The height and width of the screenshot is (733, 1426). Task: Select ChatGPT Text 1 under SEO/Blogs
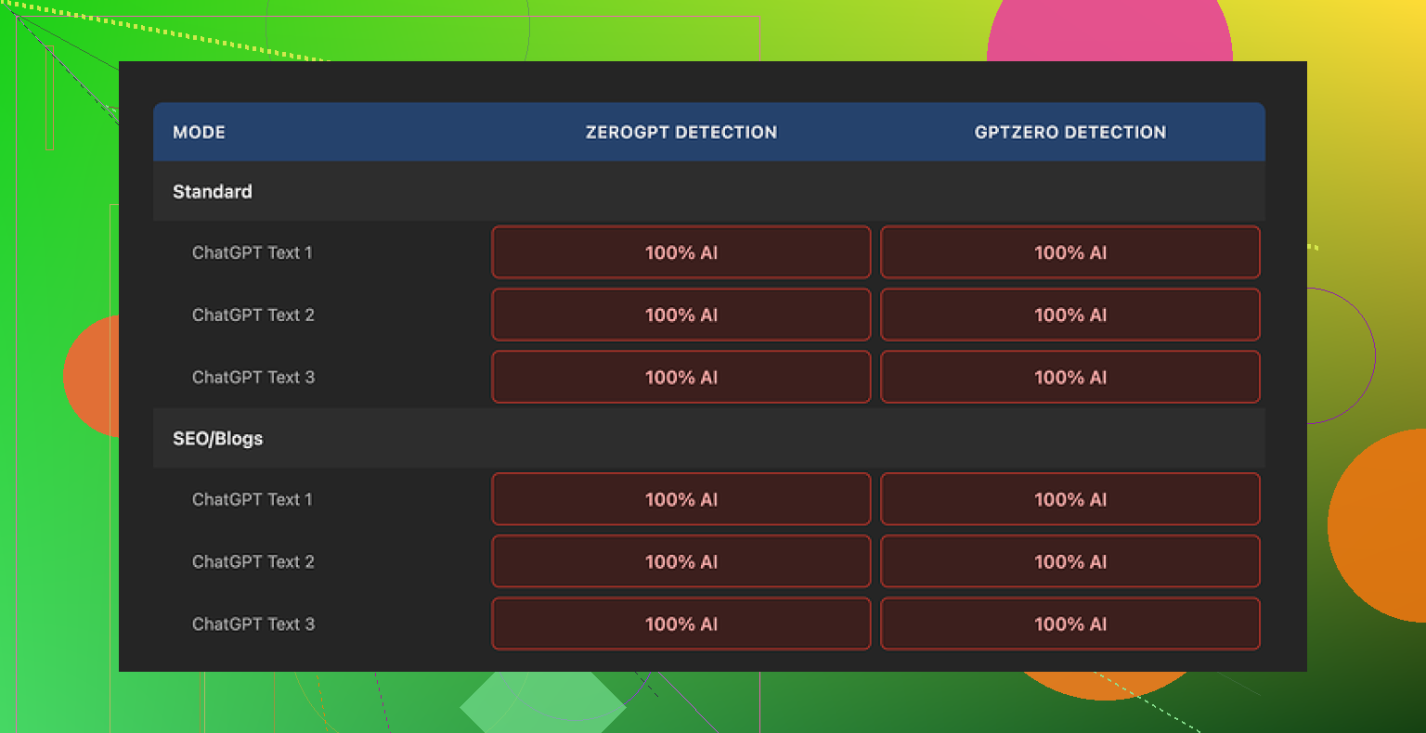253,499
